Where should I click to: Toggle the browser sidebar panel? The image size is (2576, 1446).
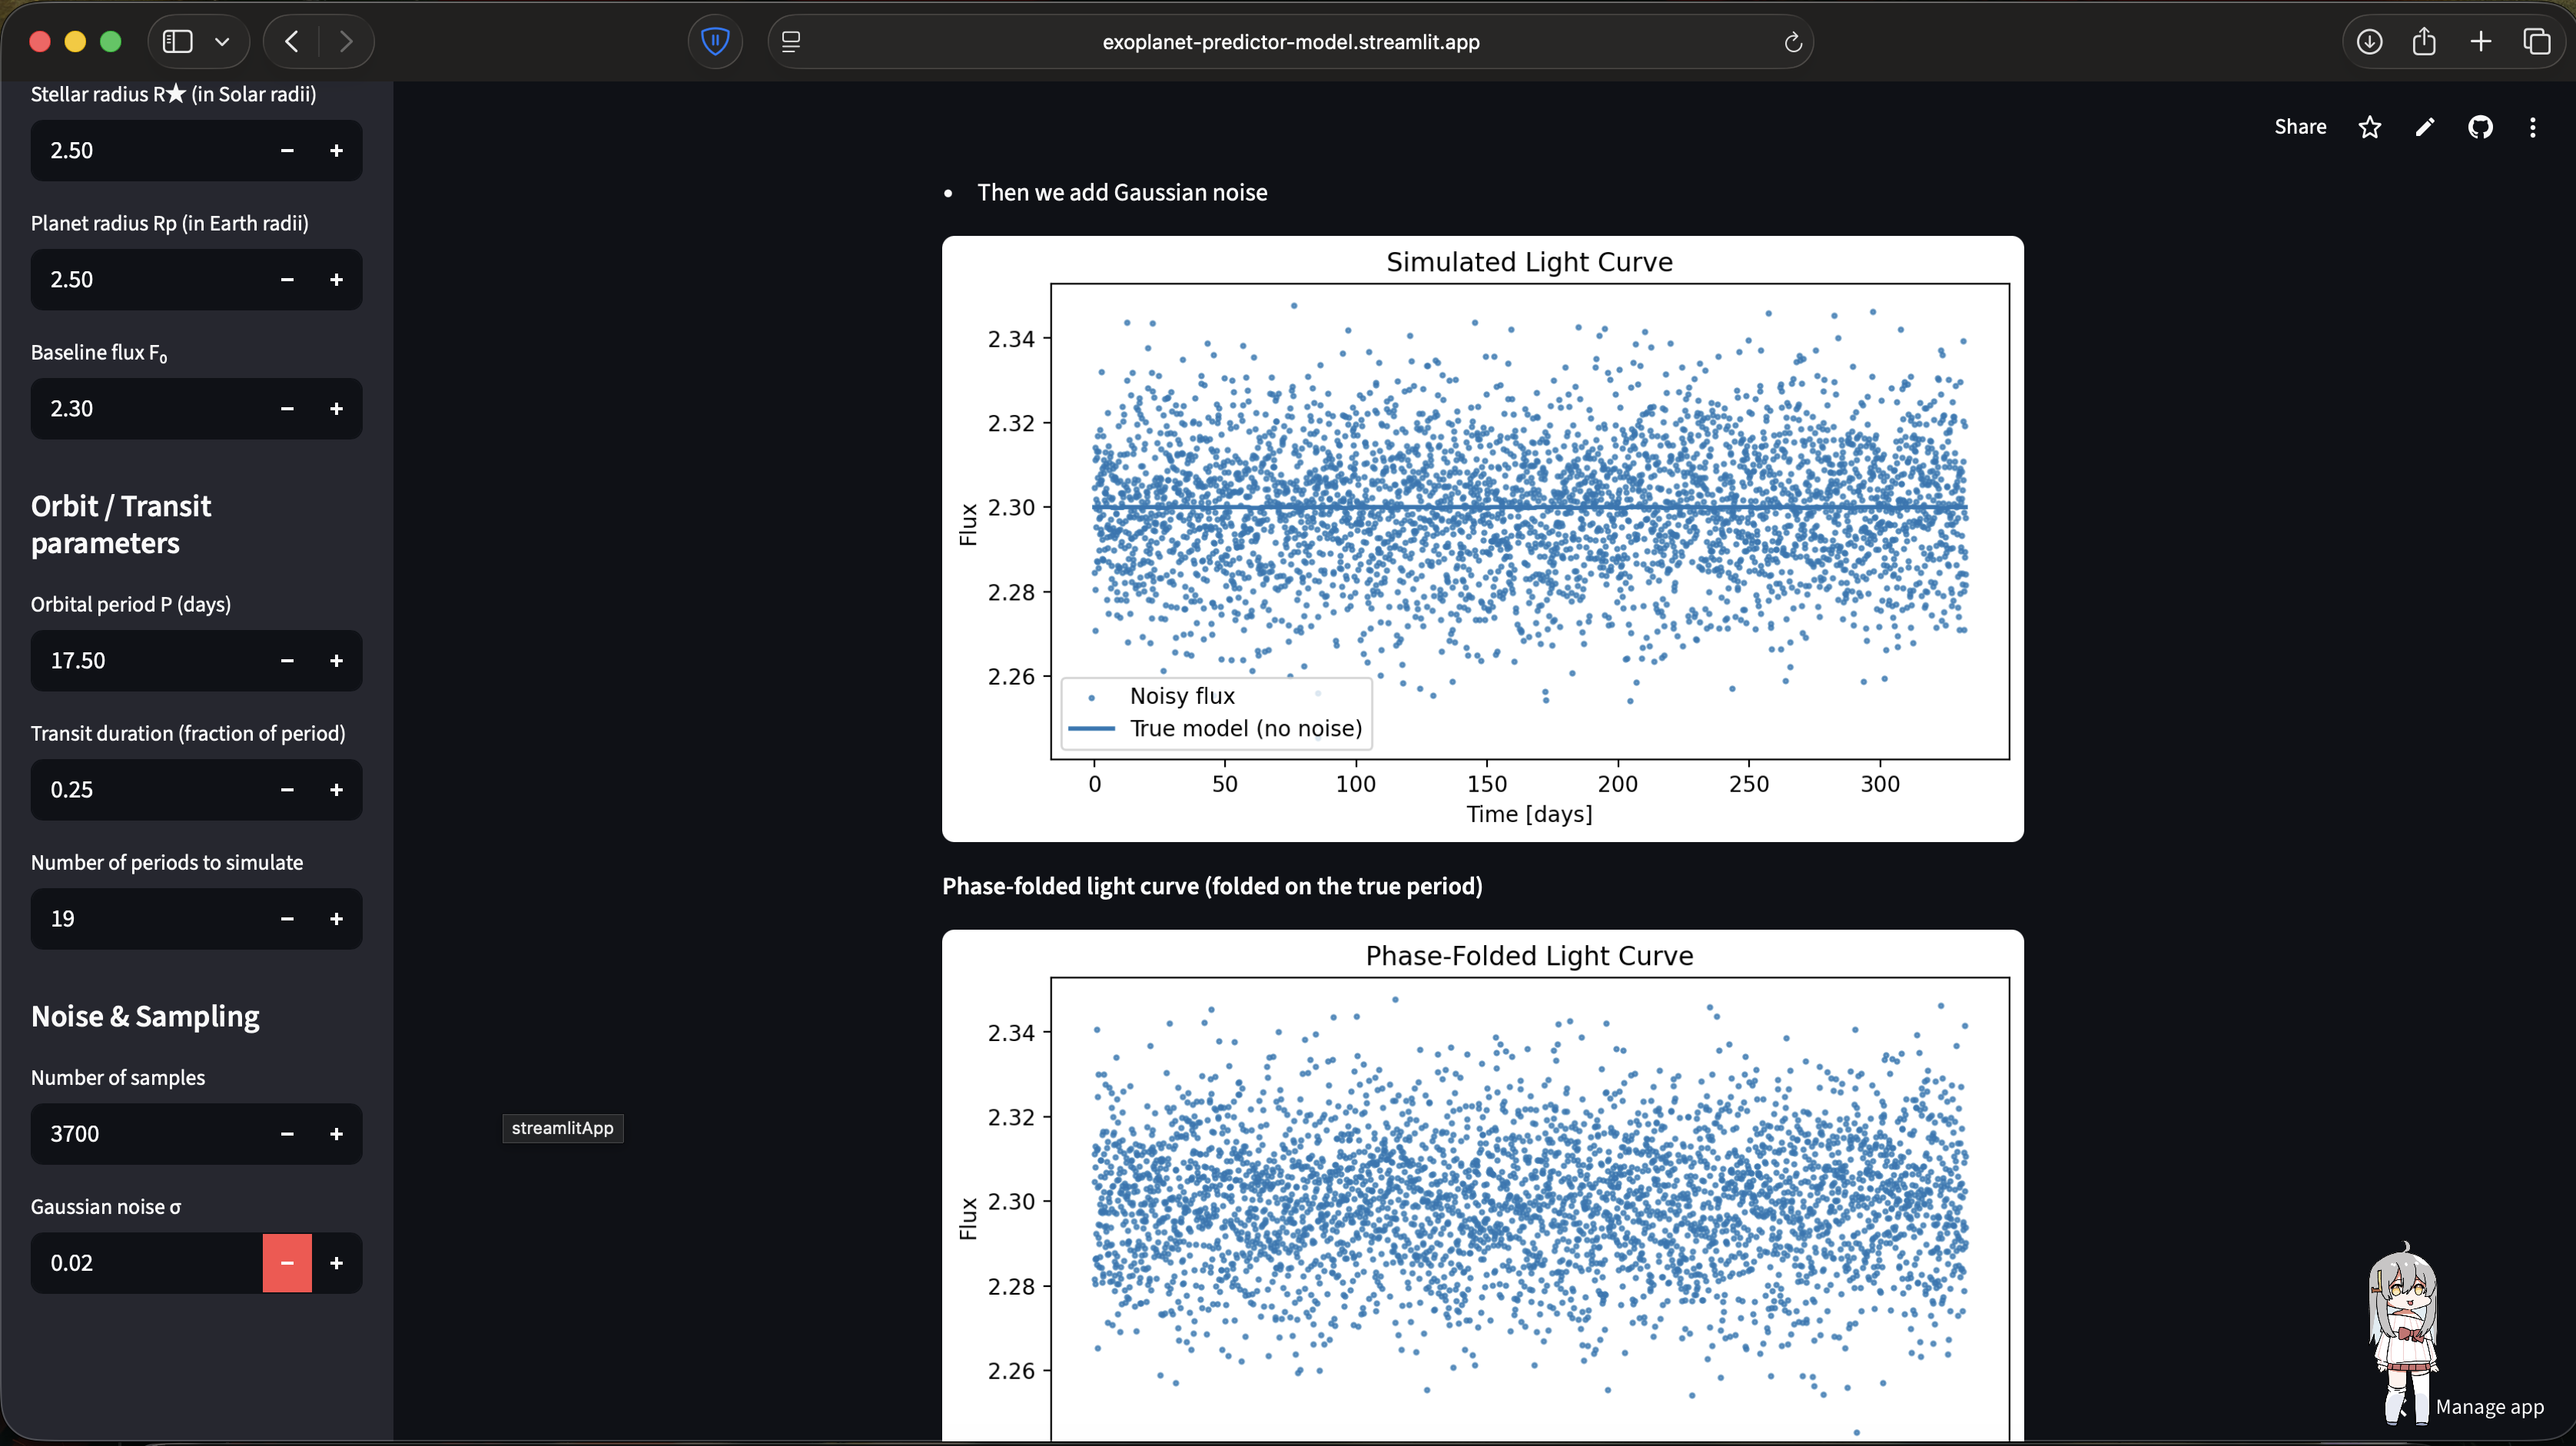point(177,41)
